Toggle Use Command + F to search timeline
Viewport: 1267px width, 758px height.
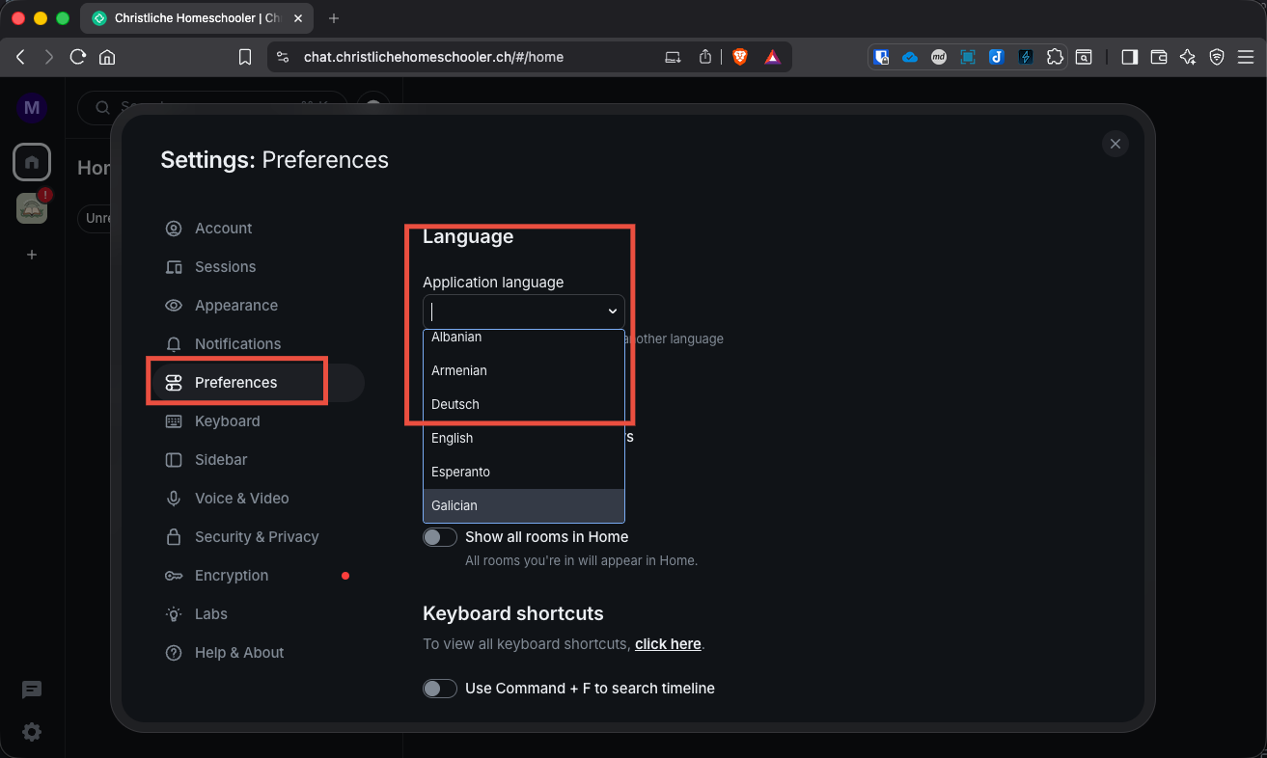coord(440,689)
